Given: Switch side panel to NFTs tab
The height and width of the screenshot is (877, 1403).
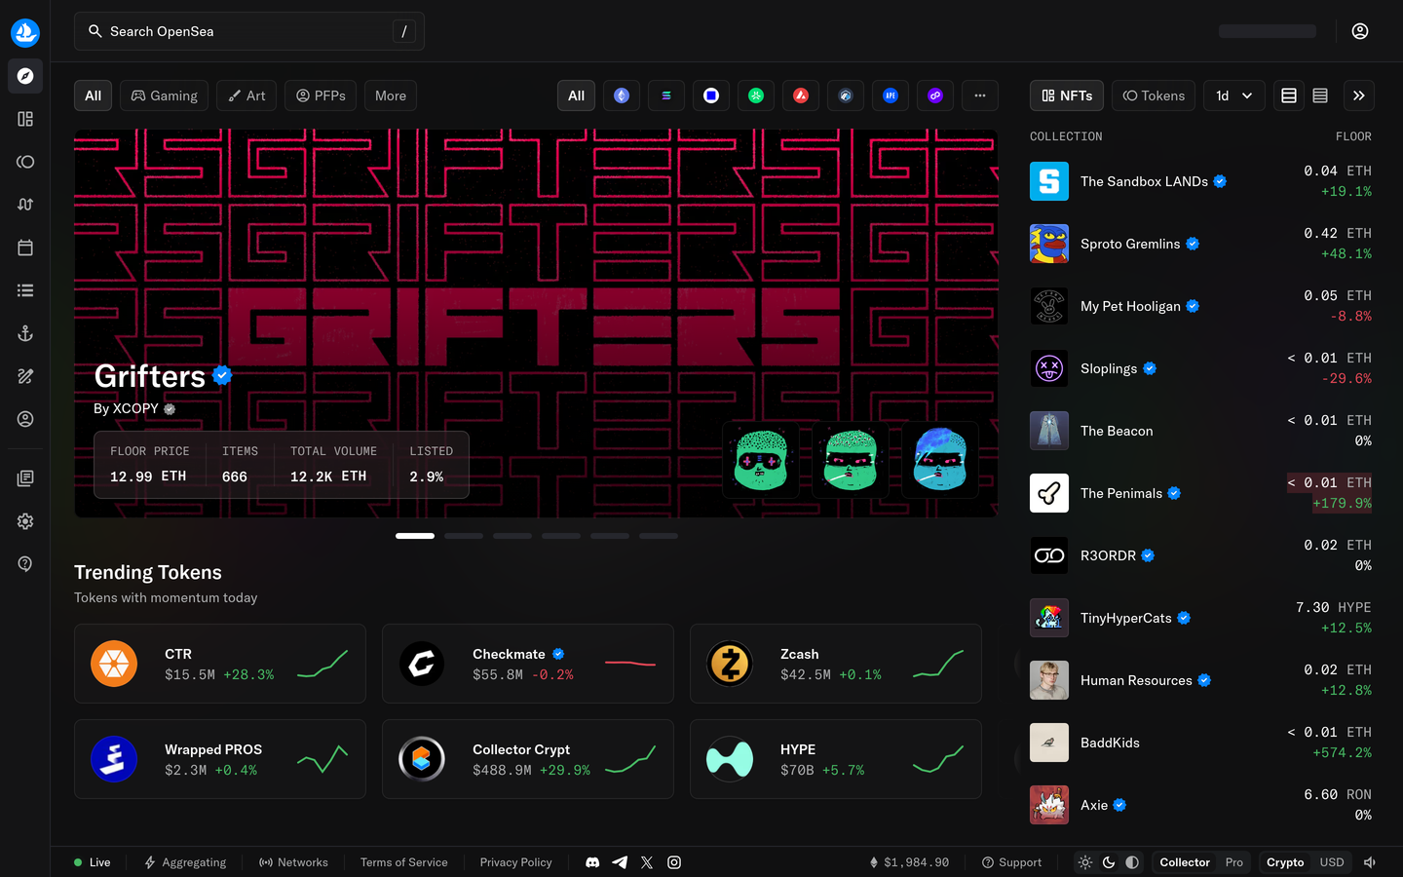Looking at the screenshot, I should point(1067,95).
